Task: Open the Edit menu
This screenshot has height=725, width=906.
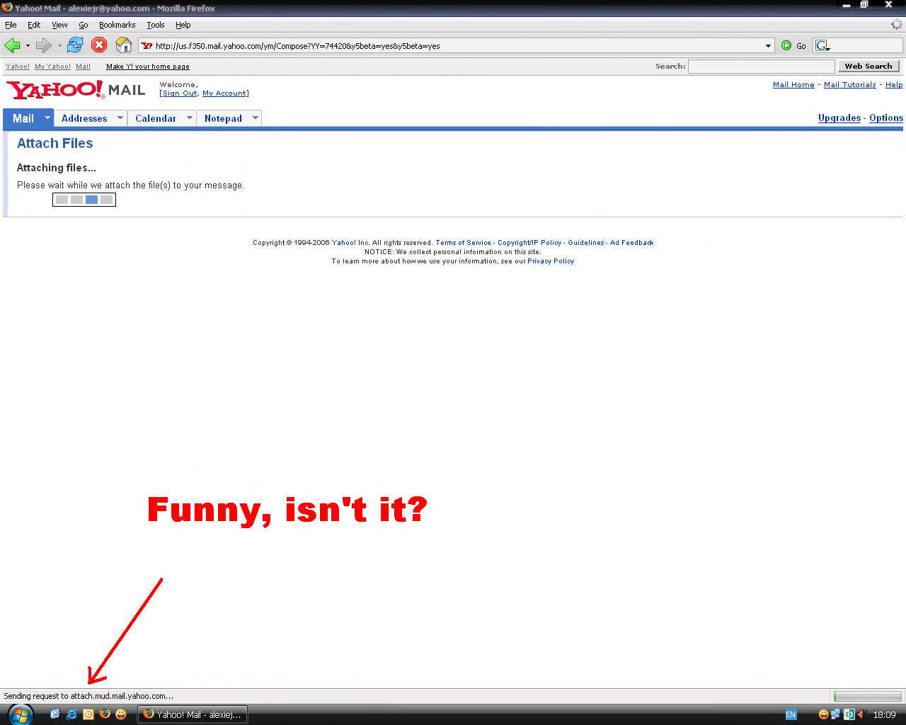Action: 34,25
